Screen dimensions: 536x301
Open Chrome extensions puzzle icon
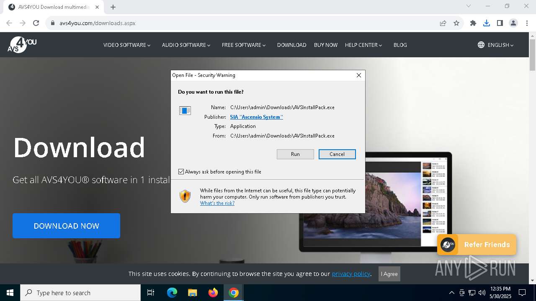click(473, 23)
